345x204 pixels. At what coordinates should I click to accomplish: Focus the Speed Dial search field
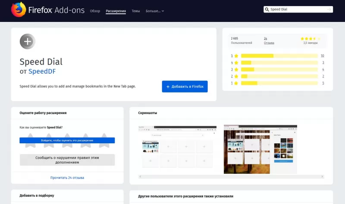(298, 9)
